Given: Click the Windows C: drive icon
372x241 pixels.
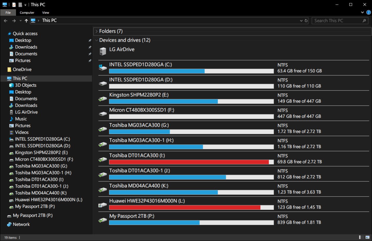Looking at the screenshot, I should (103, 68).
